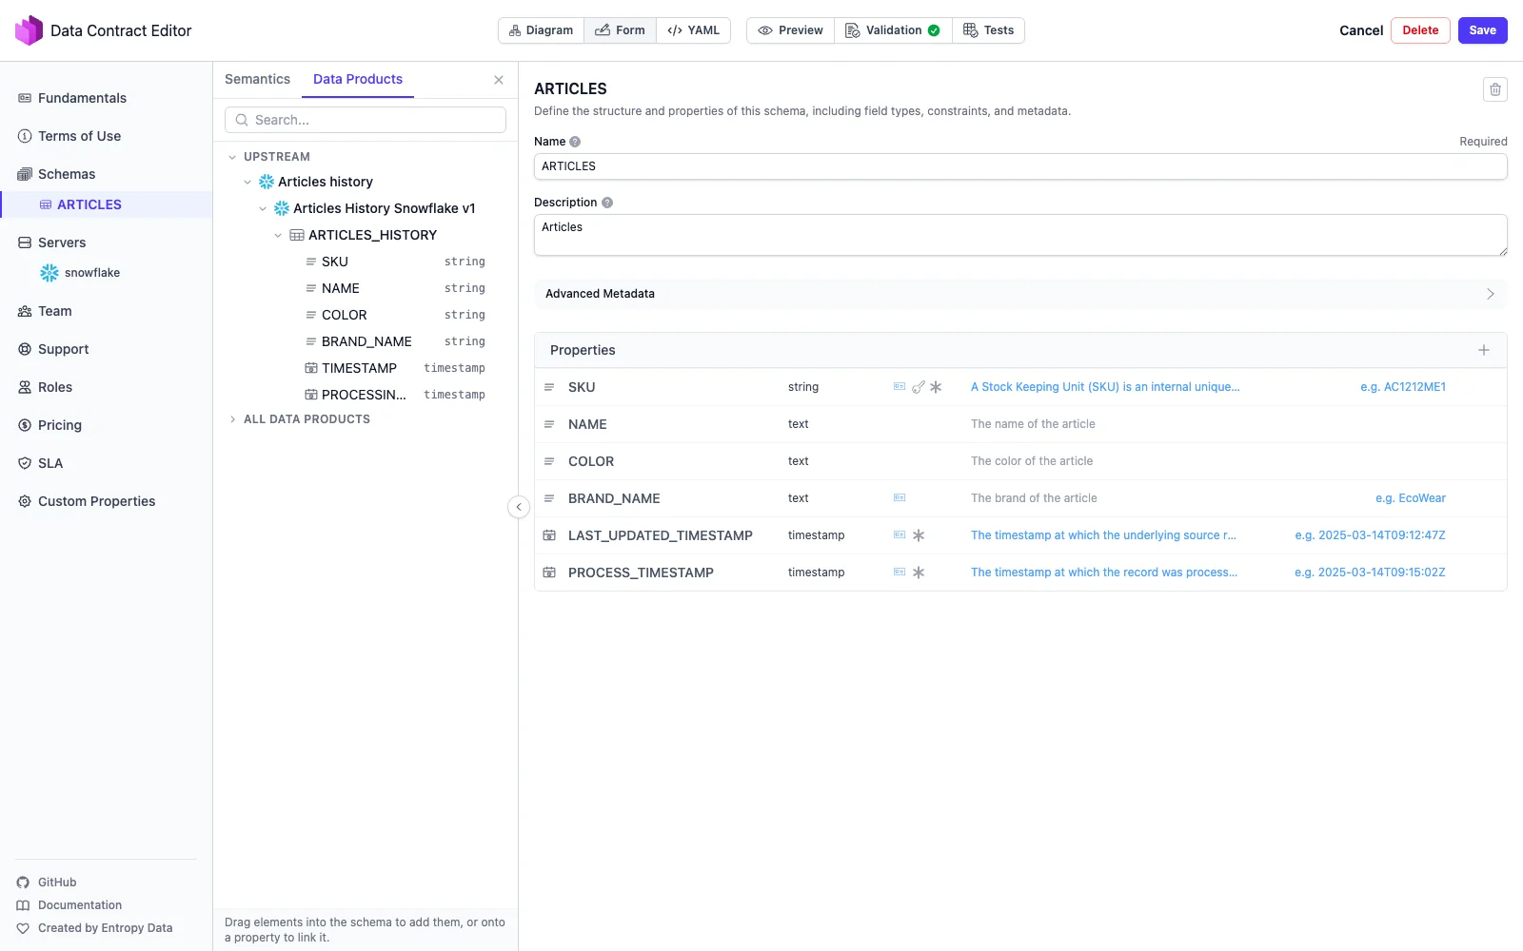
Task: Click the search magnifier icon
Action: [x=242, y=120]
